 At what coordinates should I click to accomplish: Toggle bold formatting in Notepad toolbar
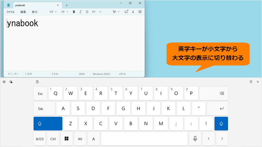(x=74, y=12)
